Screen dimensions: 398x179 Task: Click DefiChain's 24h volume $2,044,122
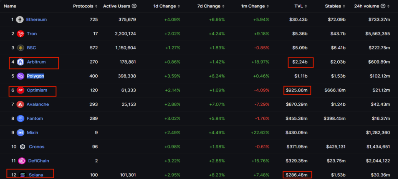[x=378, y=161]
